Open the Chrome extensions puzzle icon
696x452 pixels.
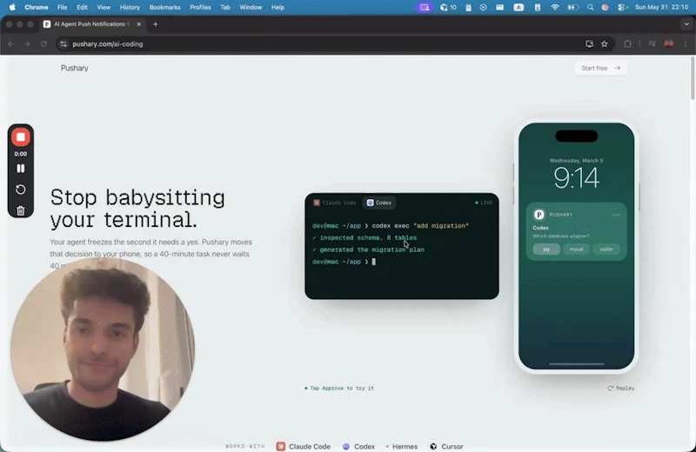coord(627,44)
